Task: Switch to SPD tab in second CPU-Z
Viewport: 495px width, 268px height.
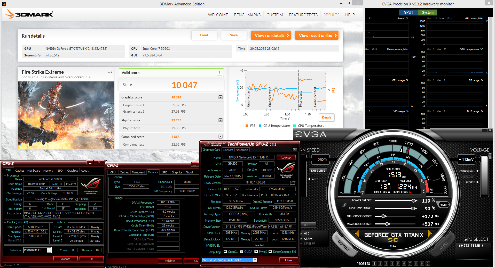Action: pos(165,172)
